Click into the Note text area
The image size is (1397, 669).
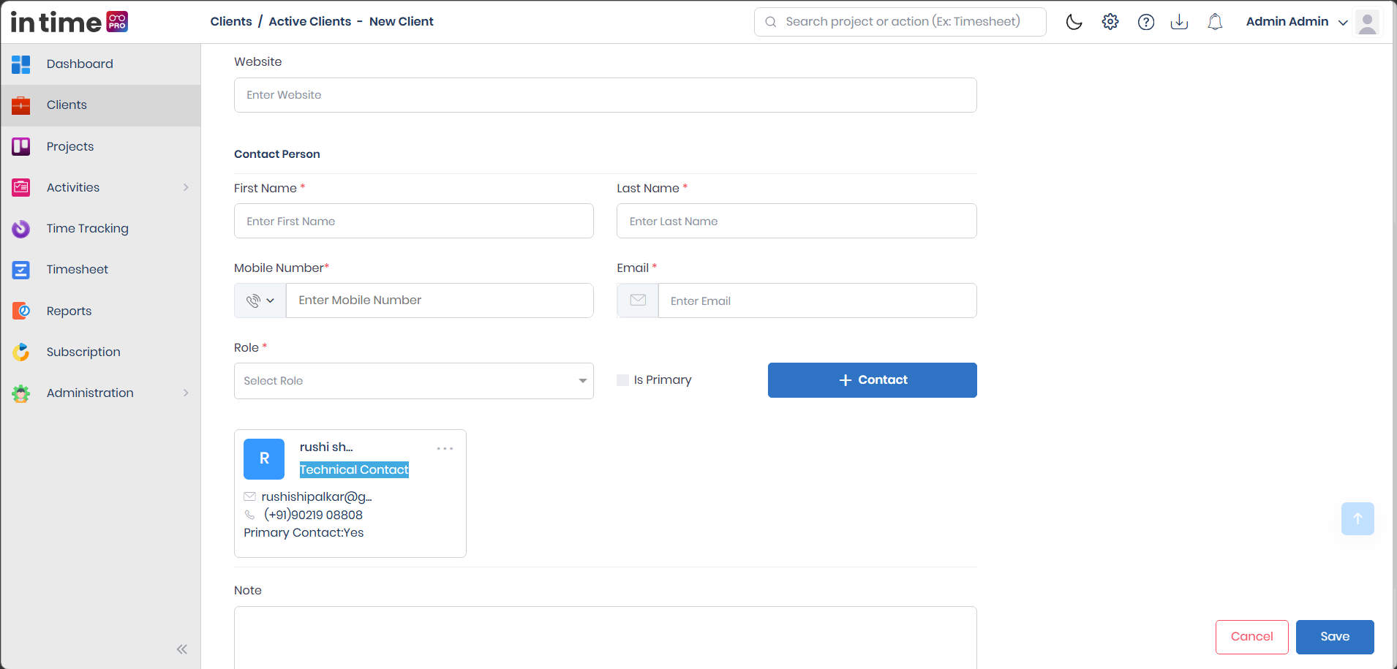pos(606,638)
